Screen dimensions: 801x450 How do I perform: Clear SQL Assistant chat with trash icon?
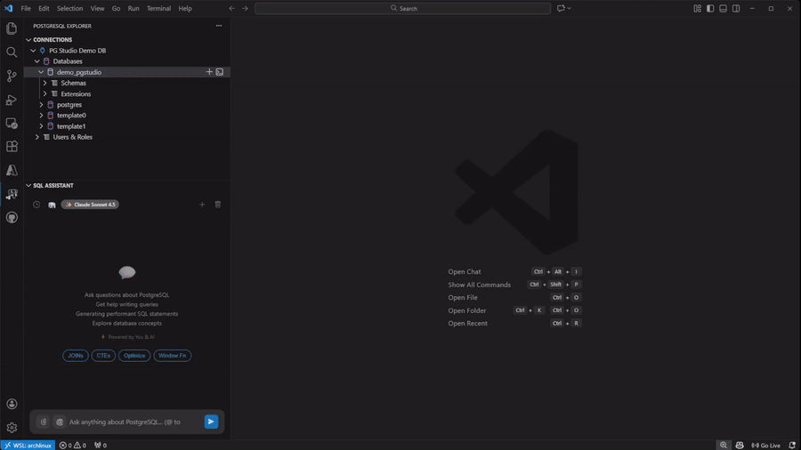(218, 205)
